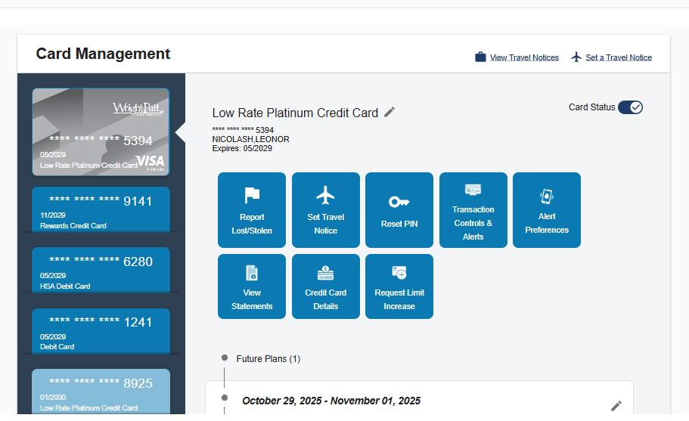Click the Request Limit Increase tile

coord(399,286)
